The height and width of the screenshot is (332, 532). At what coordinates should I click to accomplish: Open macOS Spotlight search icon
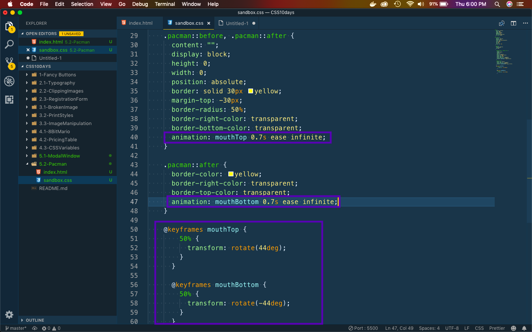pyautogui.click(x=497, y=4)
